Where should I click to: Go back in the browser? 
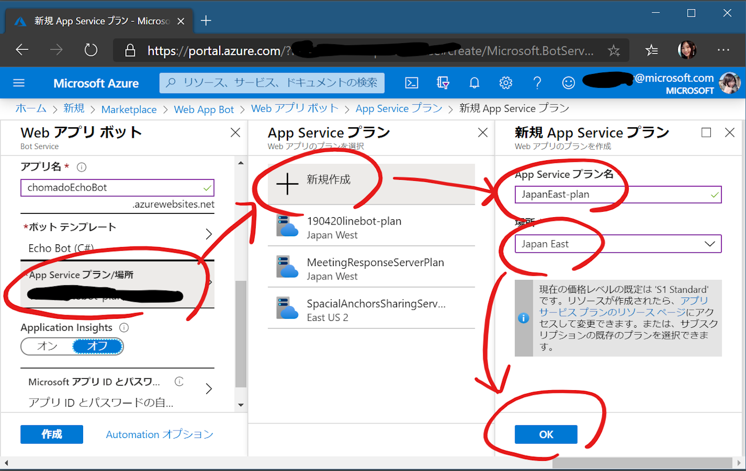coord(22,50)
